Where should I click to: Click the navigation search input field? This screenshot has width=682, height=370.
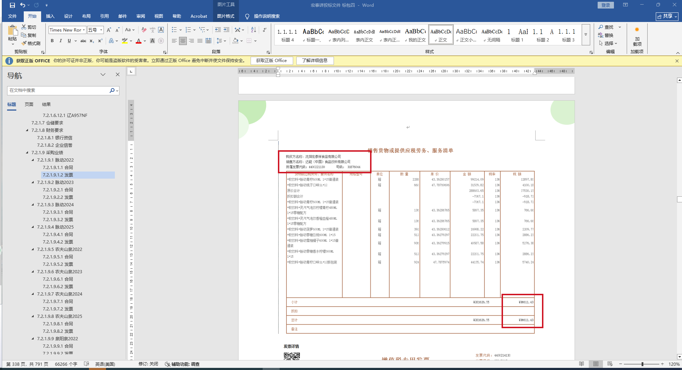(x=58, y=90)
